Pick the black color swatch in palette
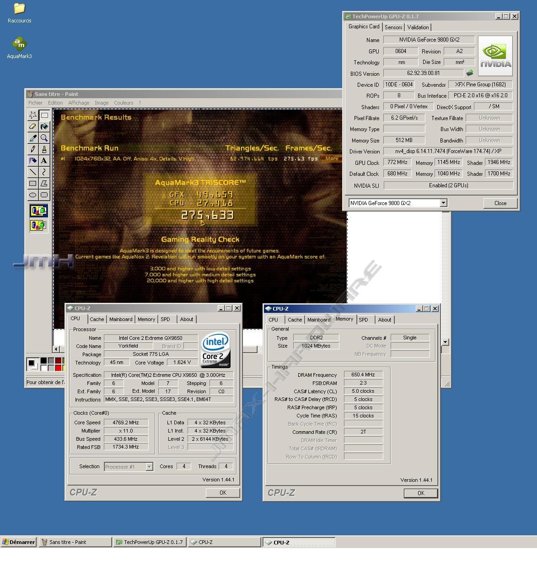537x570 pixels. 43,361
